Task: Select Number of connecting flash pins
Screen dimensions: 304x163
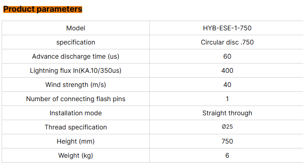Action: tap(76, 99)
